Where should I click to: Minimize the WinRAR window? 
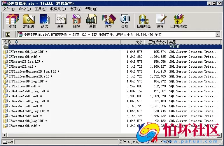point(209,3)
